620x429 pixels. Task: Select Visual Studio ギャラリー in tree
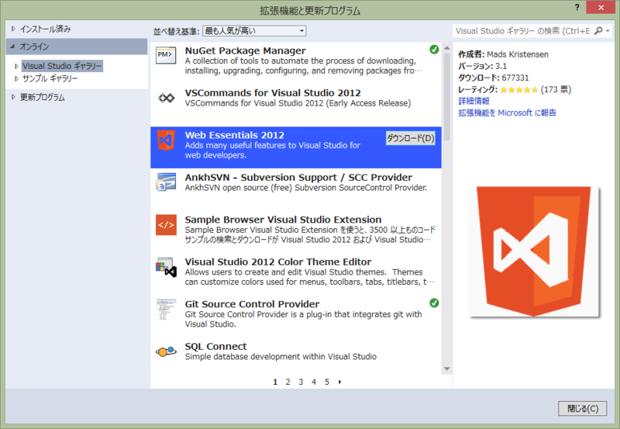coord(62,66)
